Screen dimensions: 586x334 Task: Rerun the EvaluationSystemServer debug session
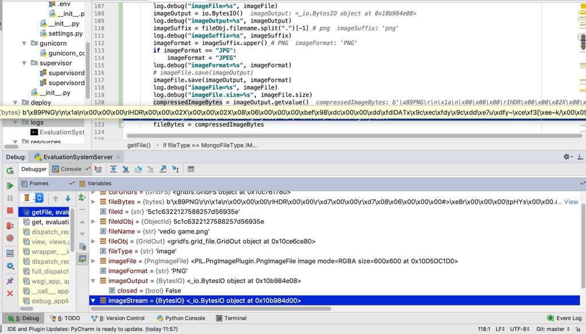(x=10, y=171)
